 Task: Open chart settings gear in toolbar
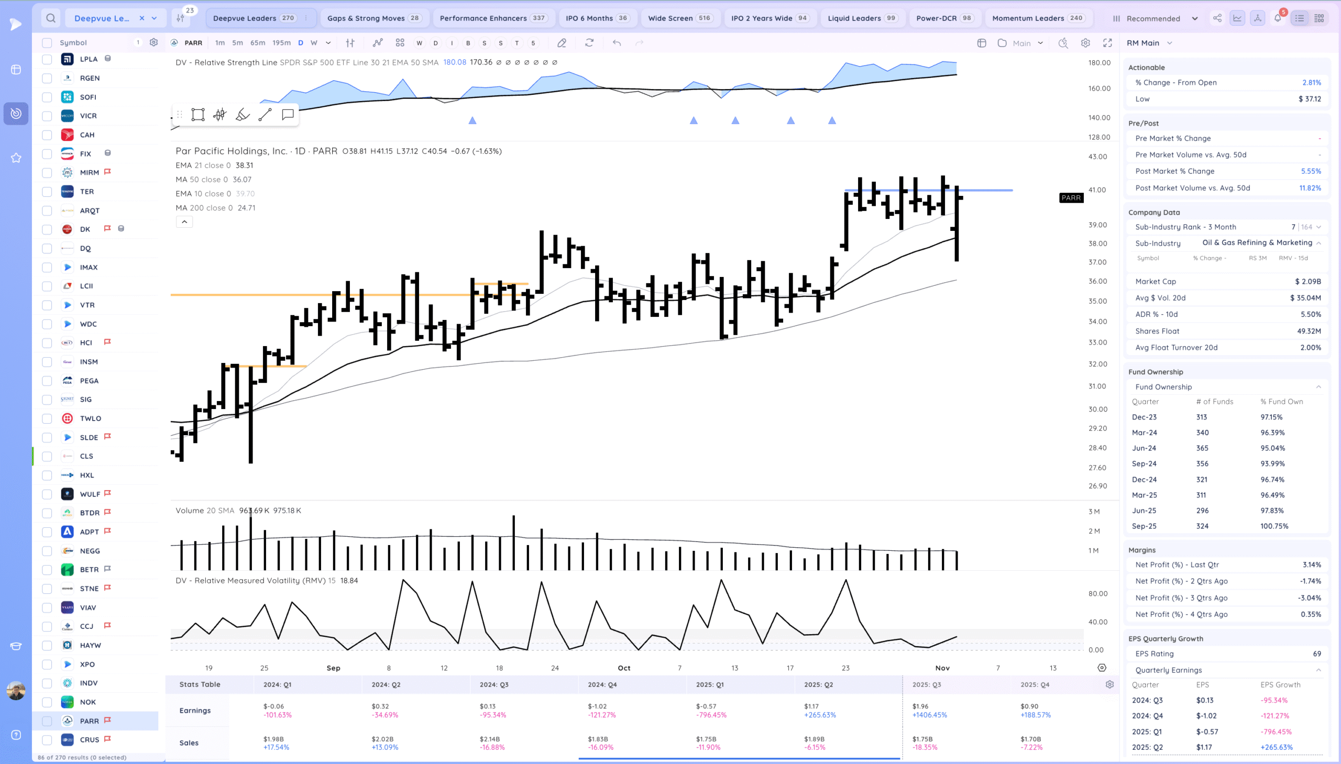coord(1085,43)
